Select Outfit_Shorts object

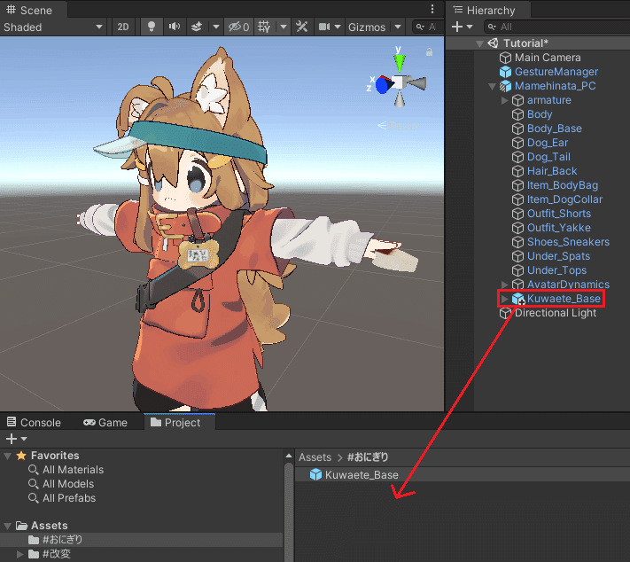tap(559, 214)
